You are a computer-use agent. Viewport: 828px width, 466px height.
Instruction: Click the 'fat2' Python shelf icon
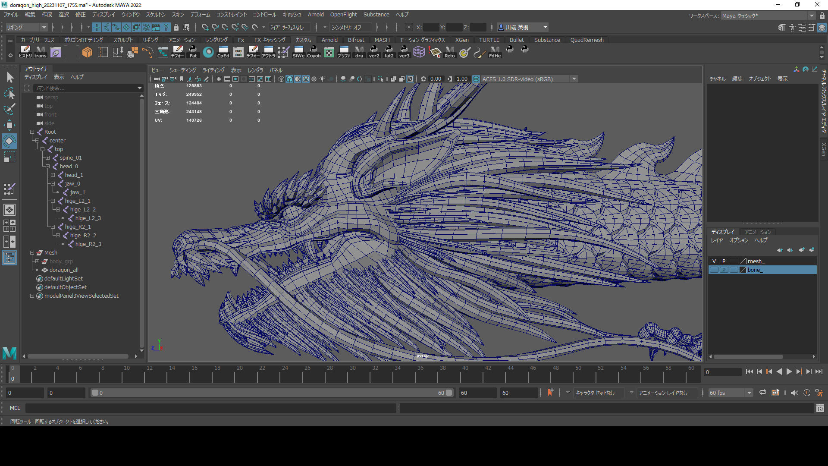tap(389, 52)
